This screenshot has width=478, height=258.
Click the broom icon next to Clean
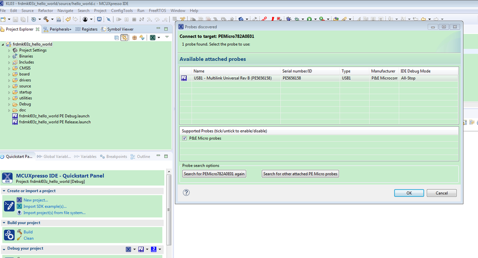pos(20,238)
